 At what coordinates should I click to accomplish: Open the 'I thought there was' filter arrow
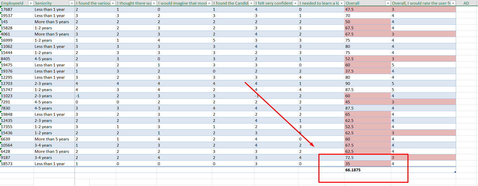pyautogui.click(x=154, y=3)
